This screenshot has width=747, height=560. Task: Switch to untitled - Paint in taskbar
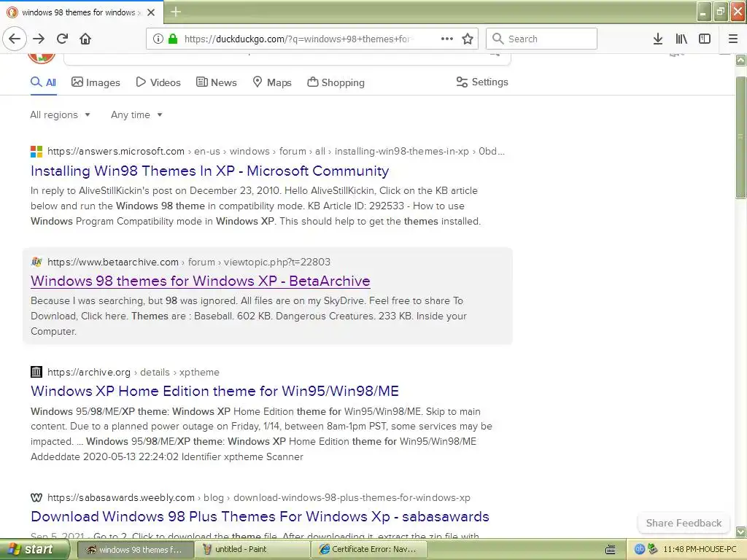254,549
